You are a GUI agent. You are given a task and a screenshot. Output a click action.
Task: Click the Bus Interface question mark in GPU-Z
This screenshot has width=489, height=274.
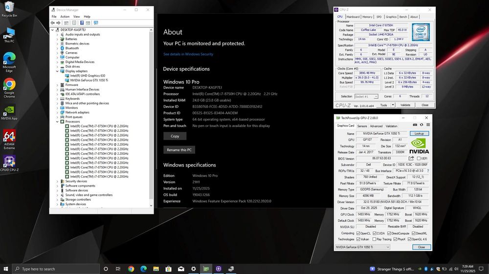click(x=428, y=171)
